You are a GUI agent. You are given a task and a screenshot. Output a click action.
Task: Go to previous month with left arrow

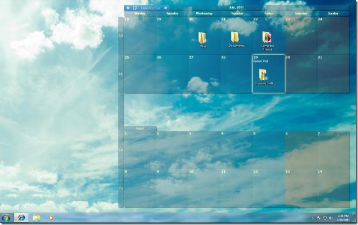(128, 8)
